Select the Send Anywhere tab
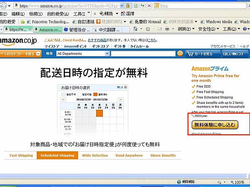The height and width of the screenshot is (187, 250). [x=129, y=155]
